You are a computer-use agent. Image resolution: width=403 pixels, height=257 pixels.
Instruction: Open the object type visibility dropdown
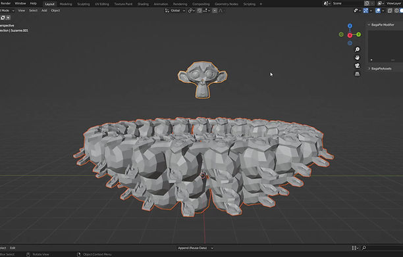357,11
